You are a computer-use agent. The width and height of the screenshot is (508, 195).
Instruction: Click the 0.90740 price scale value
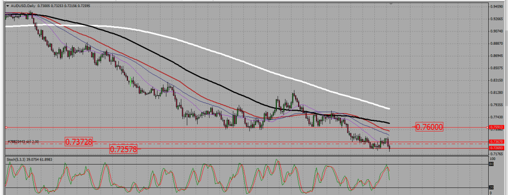click(497, 31)
